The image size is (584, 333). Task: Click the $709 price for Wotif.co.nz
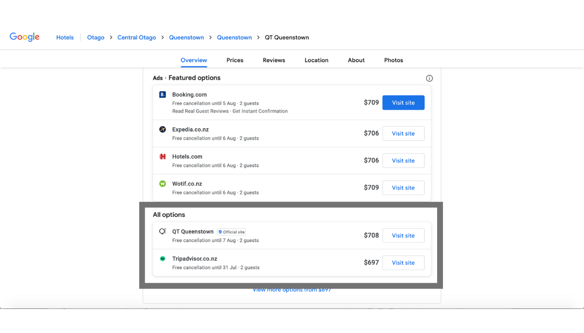tap(372, 188)
